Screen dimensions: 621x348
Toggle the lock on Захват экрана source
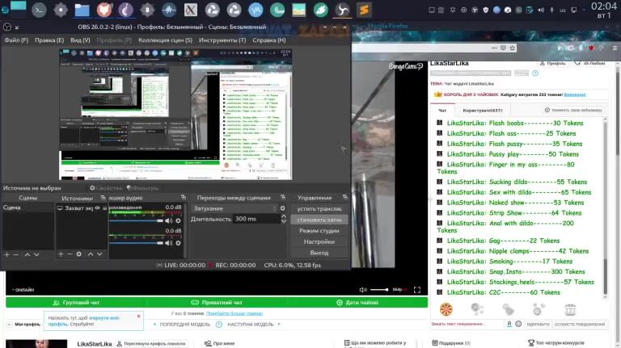pyautogui.click(x=105, y=208)
